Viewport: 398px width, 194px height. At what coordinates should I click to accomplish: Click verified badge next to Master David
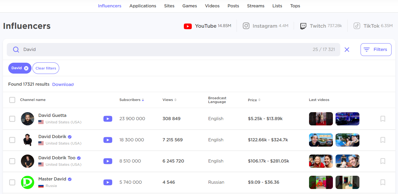click(70, 179)
